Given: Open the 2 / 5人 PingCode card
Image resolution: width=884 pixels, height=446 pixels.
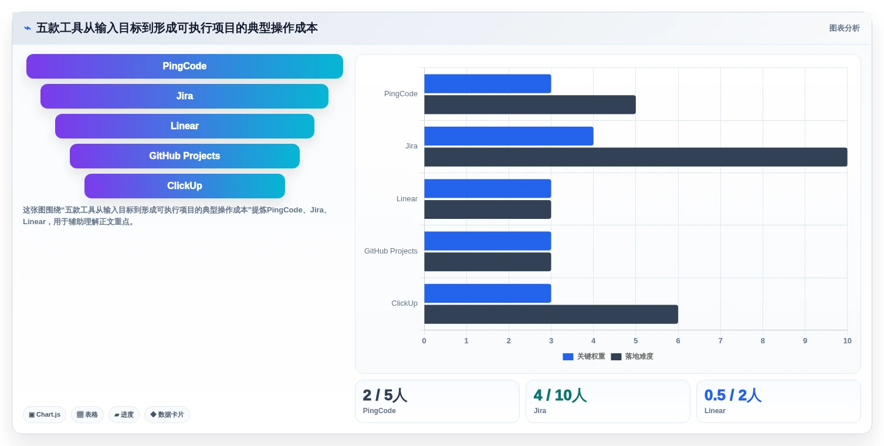Looking at the screenshot, I should coord(437,401).
